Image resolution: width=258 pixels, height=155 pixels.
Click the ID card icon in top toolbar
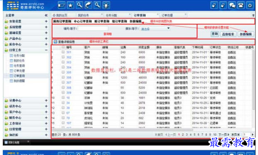[x=61, y=6]
